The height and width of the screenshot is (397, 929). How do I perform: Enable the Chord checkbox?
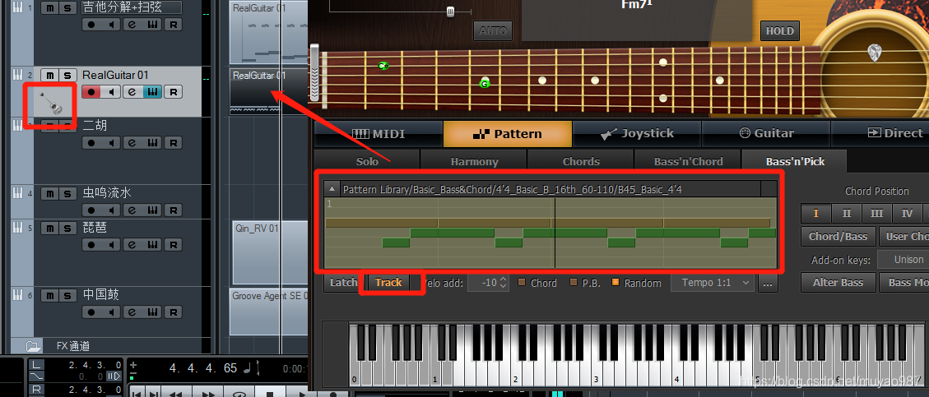pos(522,282)
